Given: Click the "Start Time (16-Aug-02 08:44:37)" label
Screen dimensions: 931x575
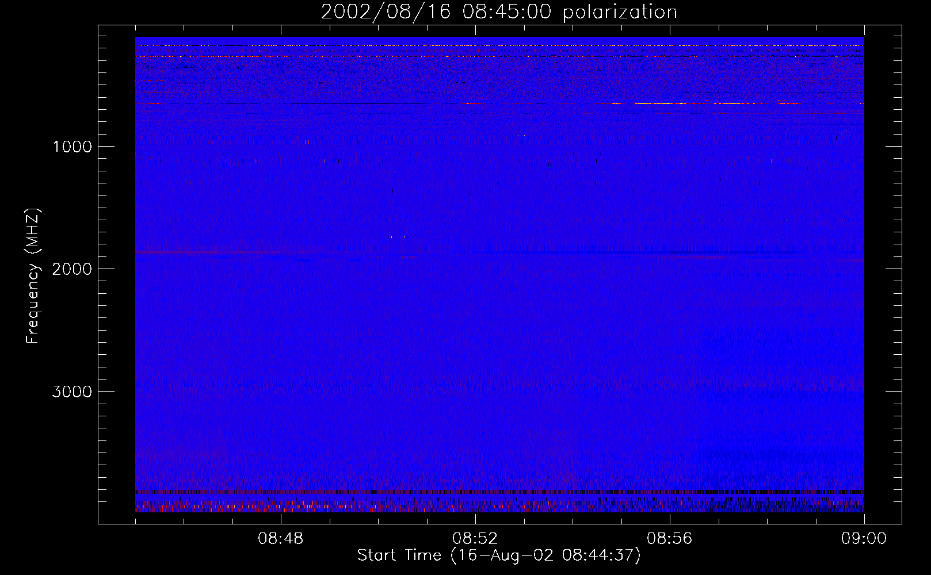Looking at the screenshot, I should click(x=499, y=555).
